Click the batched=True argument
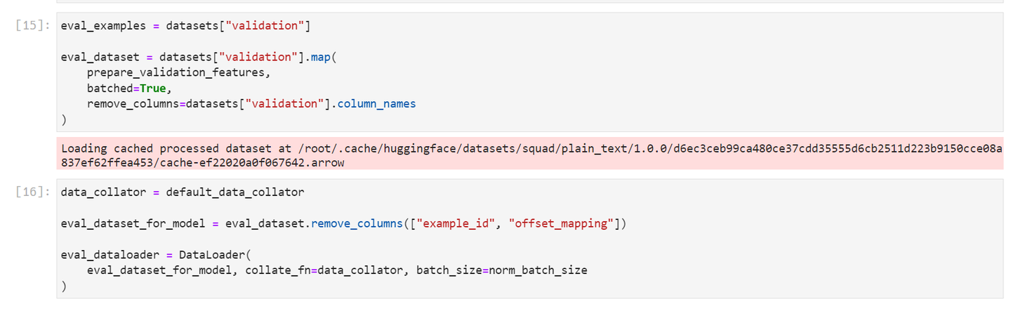Screen dimensions: 1011x309 [129, 88]
